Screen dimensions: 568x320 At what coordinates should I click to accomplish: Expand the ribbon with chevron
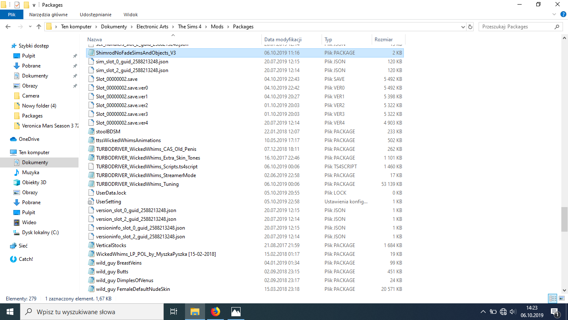[553, 15]
